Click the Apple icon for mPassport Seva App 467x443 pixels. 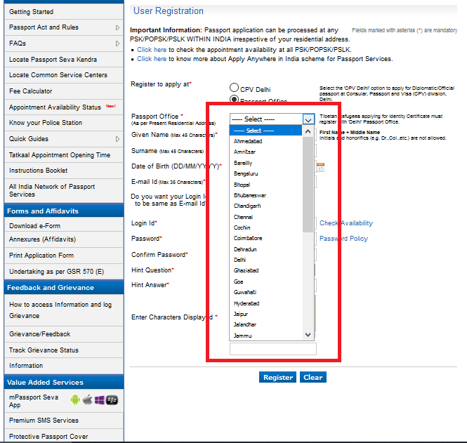[88, 400]
